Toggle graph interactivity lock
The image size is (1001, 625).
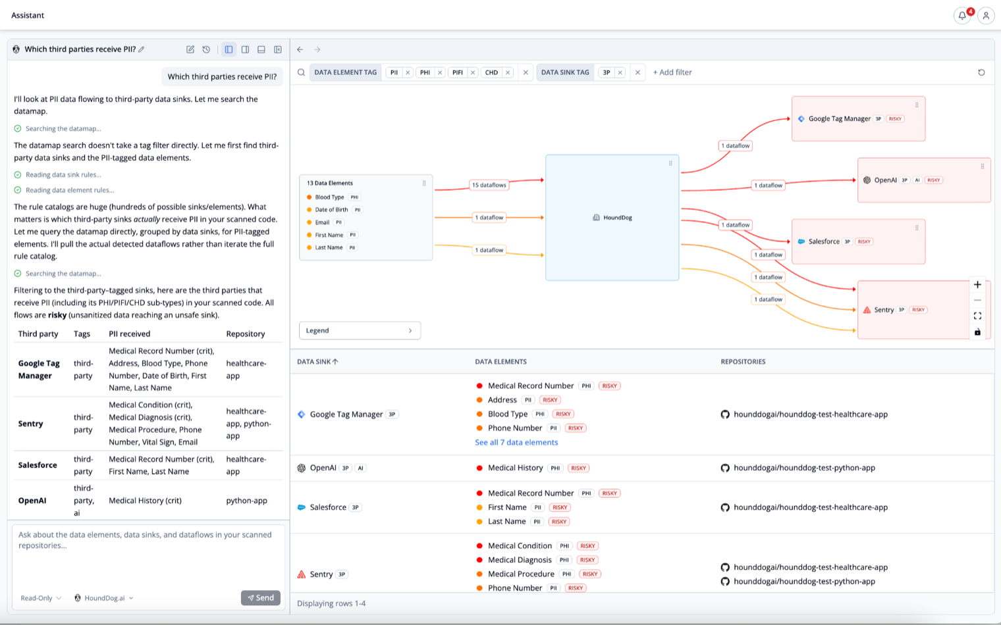click(977, 332)
